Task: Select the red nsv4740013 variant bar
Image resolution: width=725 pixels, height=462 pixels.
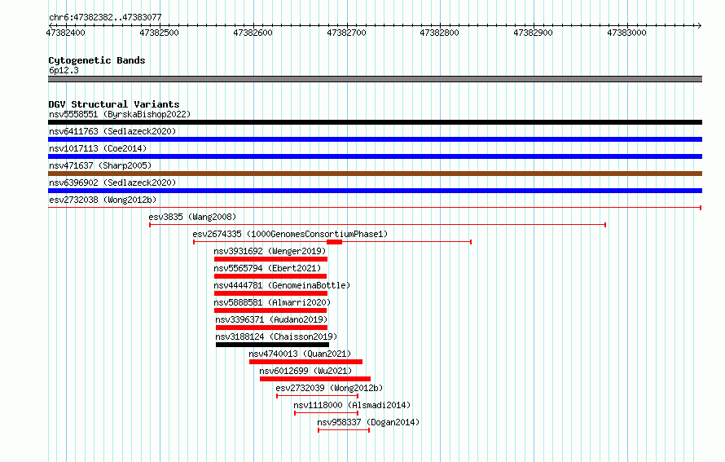Action: [305, 362]
